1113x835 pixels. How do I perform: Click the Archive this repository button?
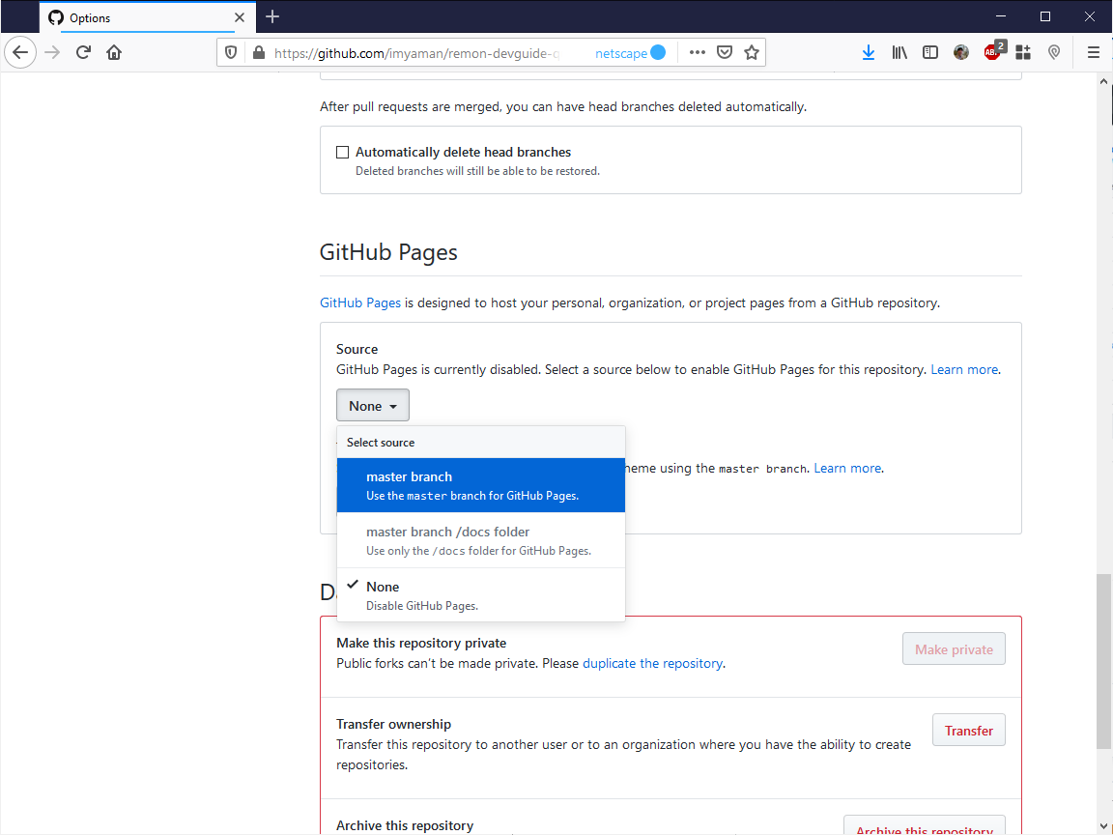925,827
